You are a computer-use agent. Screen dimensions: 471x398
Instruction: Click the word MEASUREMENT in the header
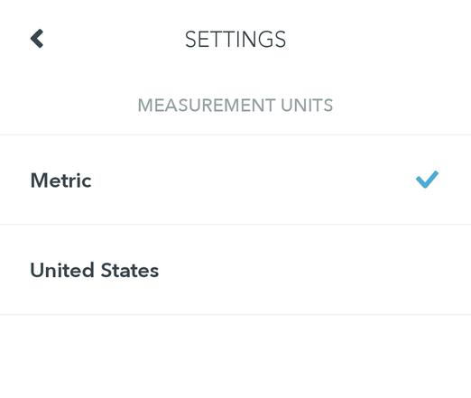207,106
